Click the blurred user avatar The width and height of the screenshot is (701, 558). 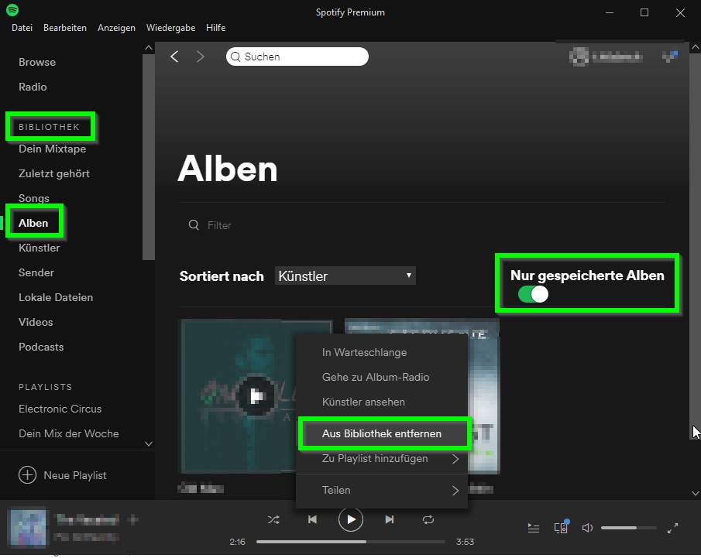[579, 56]
